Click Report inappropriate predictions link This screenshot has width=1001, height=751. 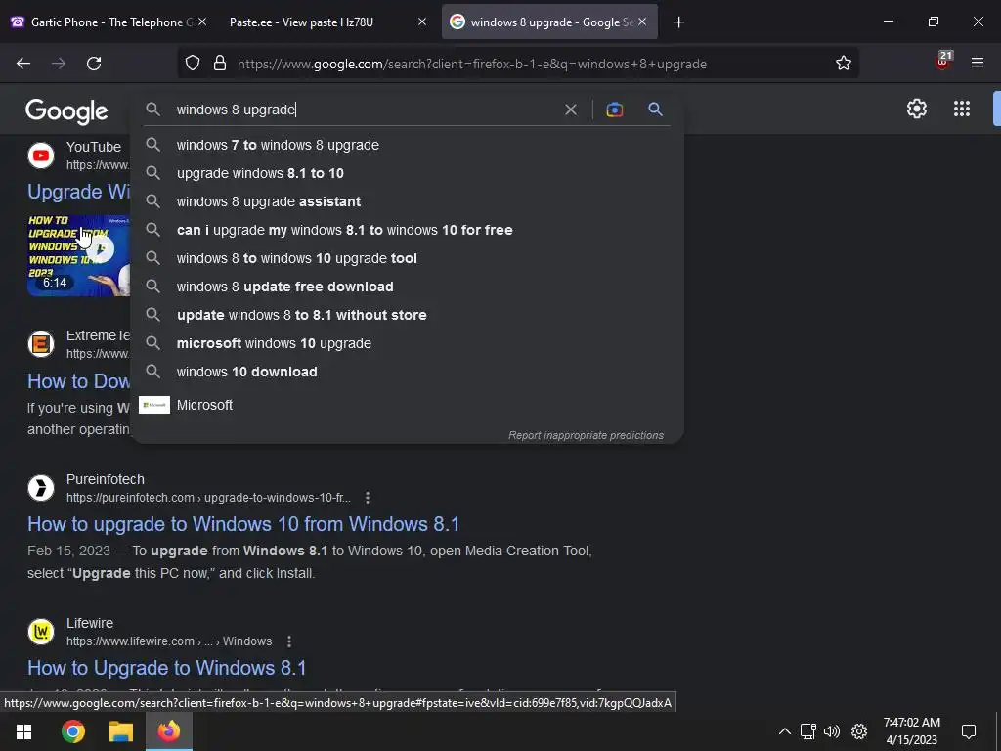point(586,435)
